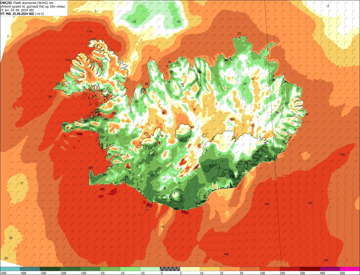Pick the darkest green -300 legend swatch
Image resolution: width=360 pixels, height=275 pixels.
[50, 269]
